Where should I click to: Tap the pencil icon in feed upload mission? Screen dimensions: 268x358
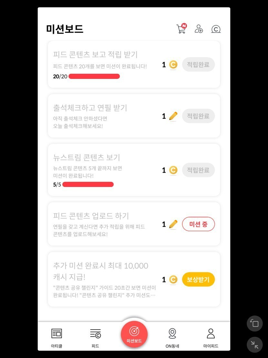tap(173, 224)
